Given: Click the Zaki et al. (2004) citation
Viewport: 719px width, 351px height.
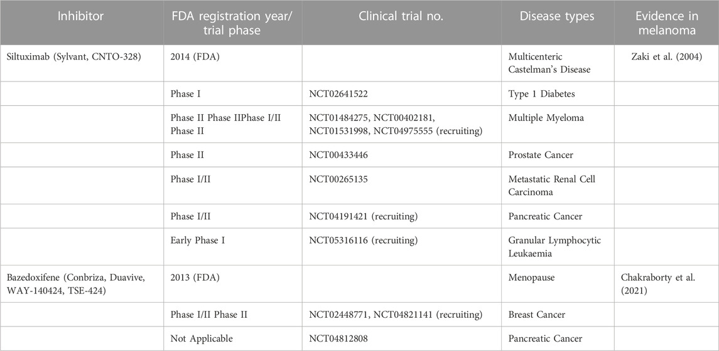Looking at the screenshot, I should coord(666,58).
